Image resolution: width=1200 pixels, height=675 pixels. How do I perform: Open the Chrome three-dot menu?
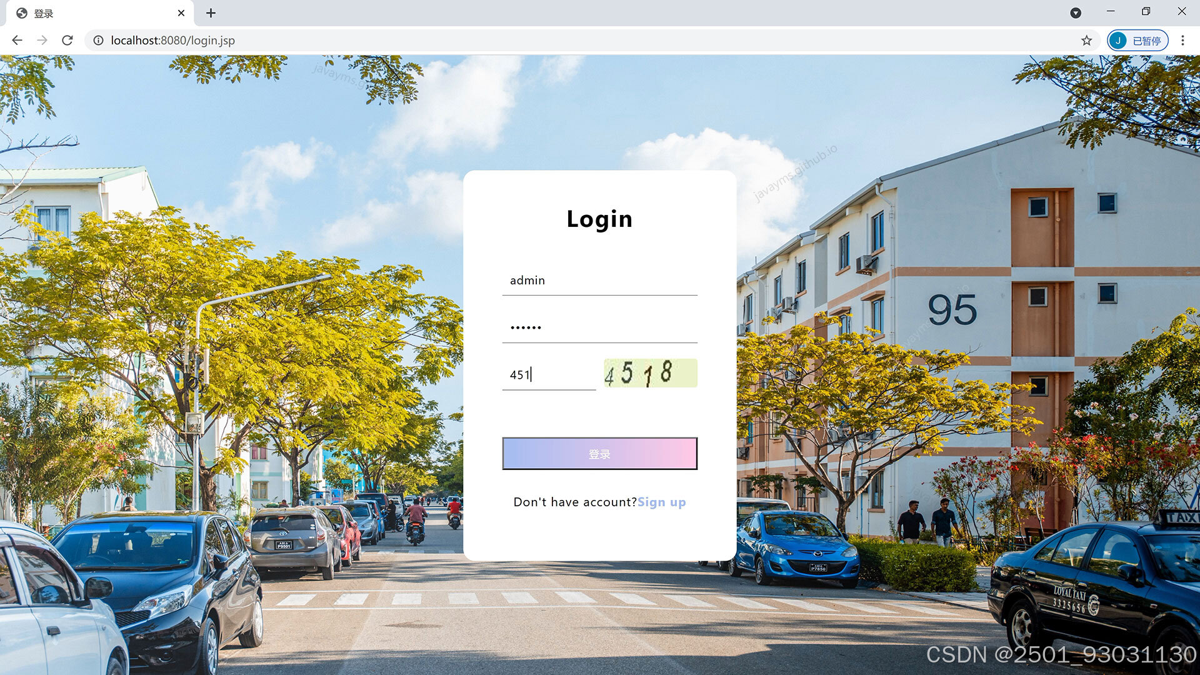click(x=1182, y=41)
